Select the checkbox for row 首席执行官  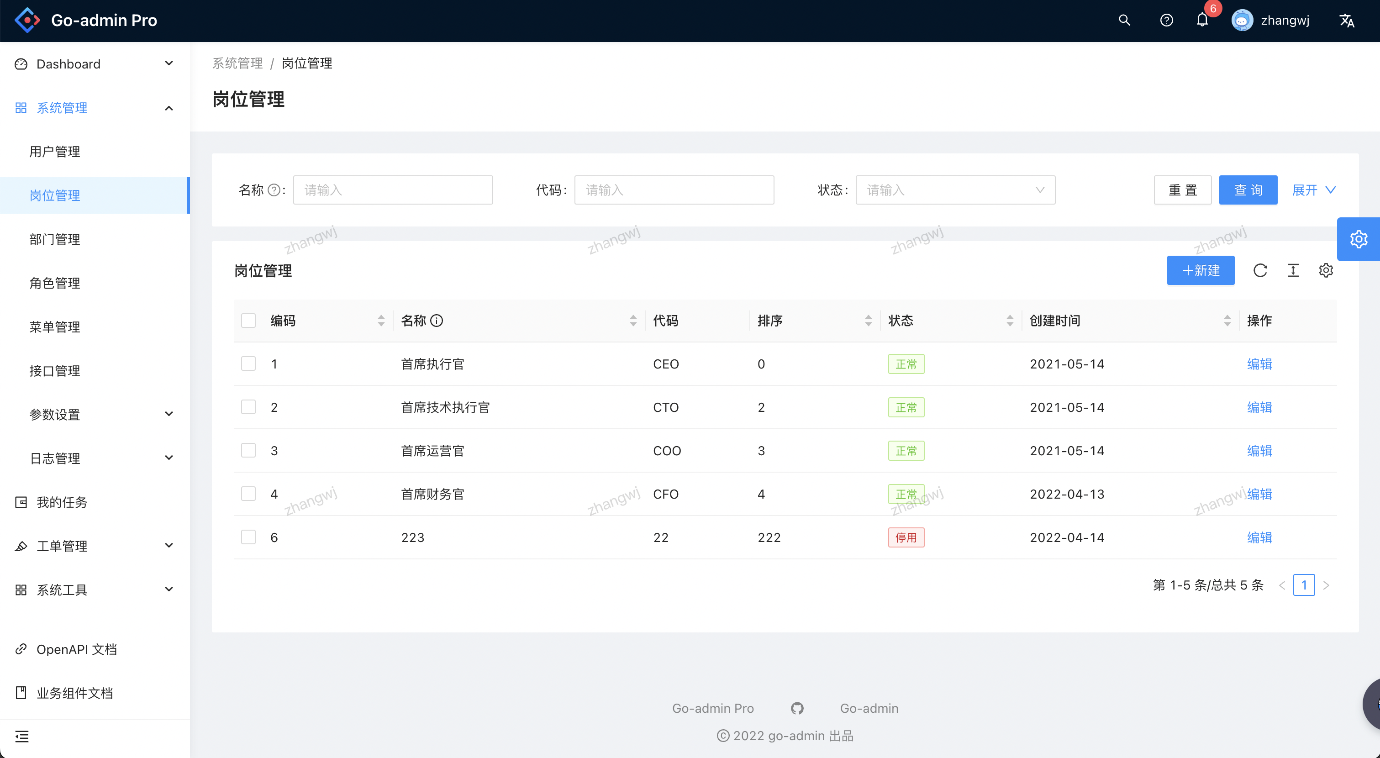coord(248,363)
